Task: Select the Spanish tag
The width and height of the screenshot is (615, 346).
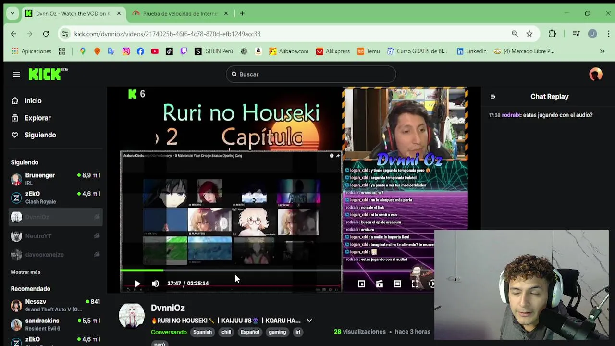Action: pyautogui.click(x=202, y=332)
